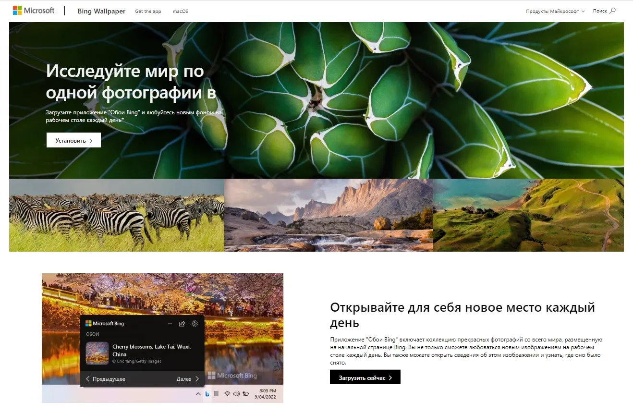The image size is (633, 414).
Task: Click the Microsoft logo in the header
Action: coord(34,11)
